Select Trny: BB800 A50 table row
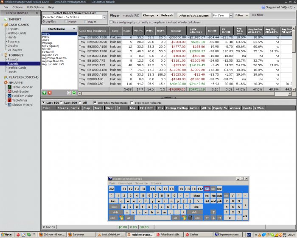 (185, 84)
